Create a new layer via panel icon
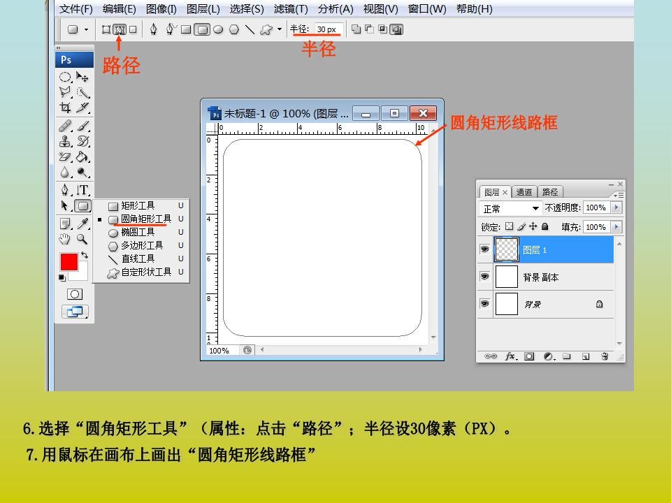The height and width of the screenshot is (503, 671). (586, 356)
